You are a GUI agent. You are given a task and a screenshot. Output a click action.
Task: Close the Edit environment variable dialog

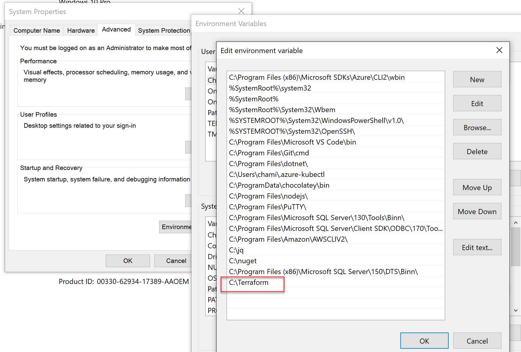(499, 50)
